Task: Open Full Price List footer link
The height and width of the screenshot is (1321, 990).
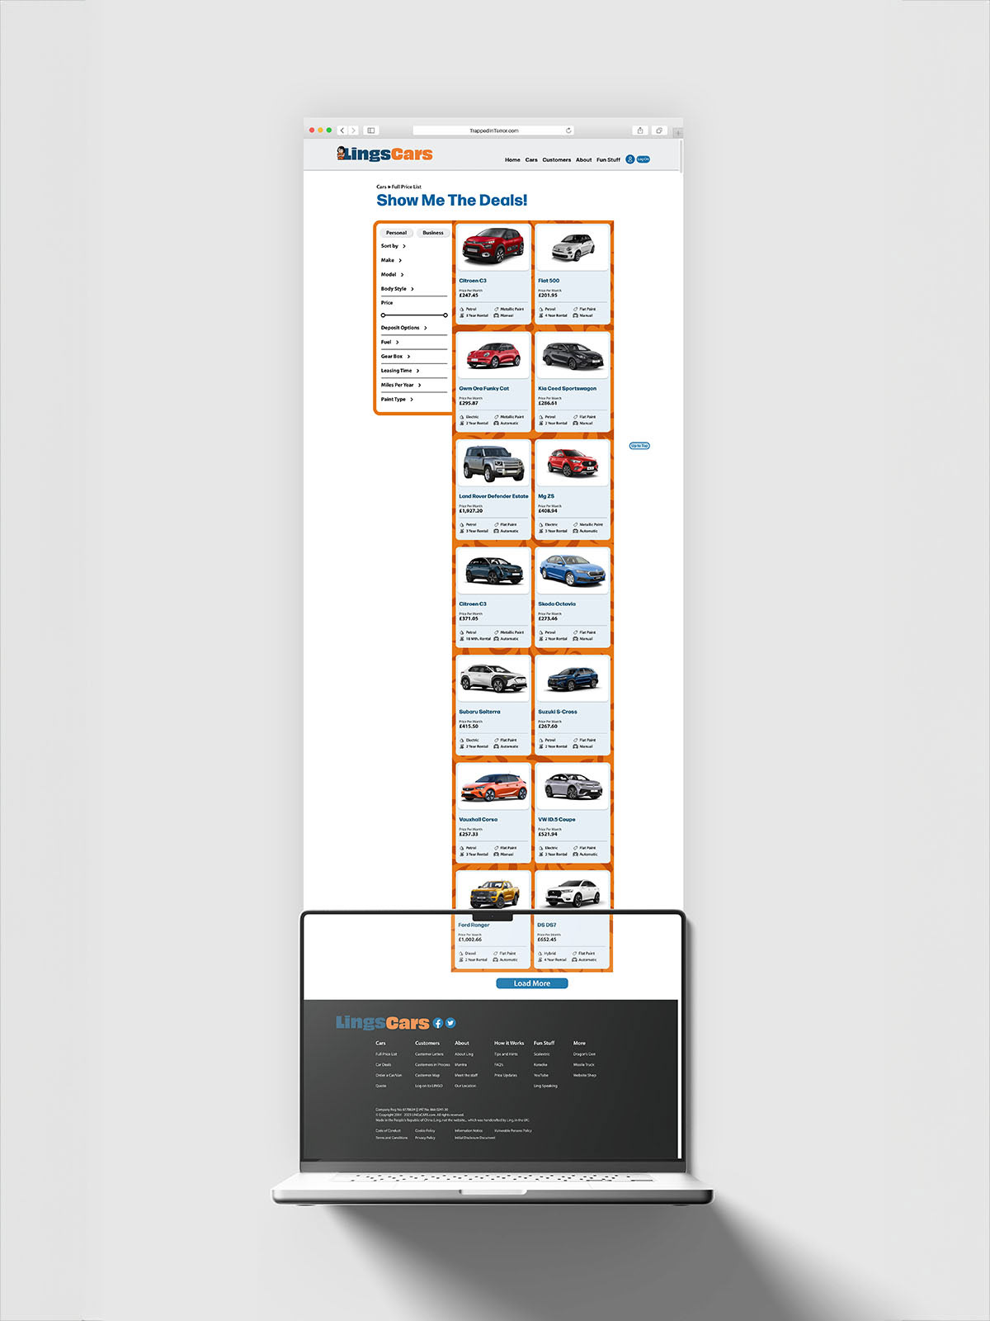Action: (x=386, y=1054)
